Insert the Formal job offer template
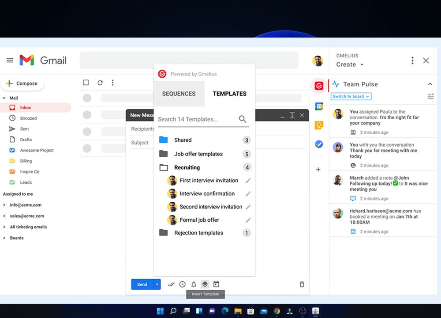This screenshot has height=318, width=441. [199, 220]
